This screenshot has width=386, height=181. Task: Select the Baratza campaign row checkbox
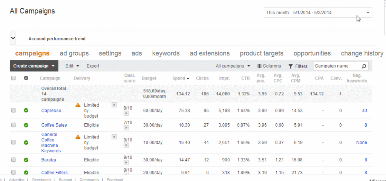[14, 160]
